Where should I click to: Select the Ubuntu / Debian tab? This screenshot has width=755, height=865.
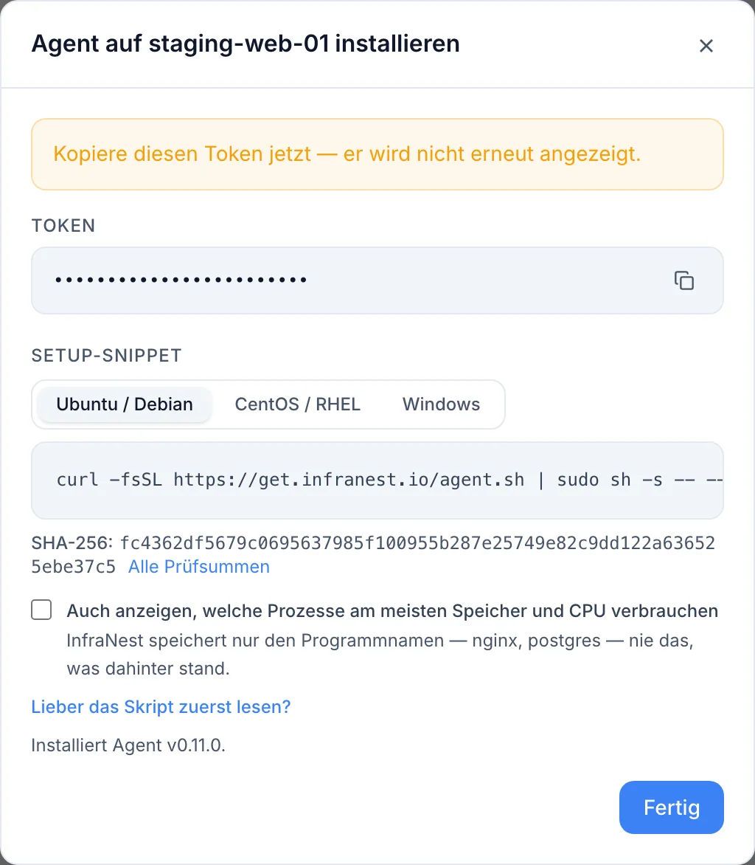[125, 404]
